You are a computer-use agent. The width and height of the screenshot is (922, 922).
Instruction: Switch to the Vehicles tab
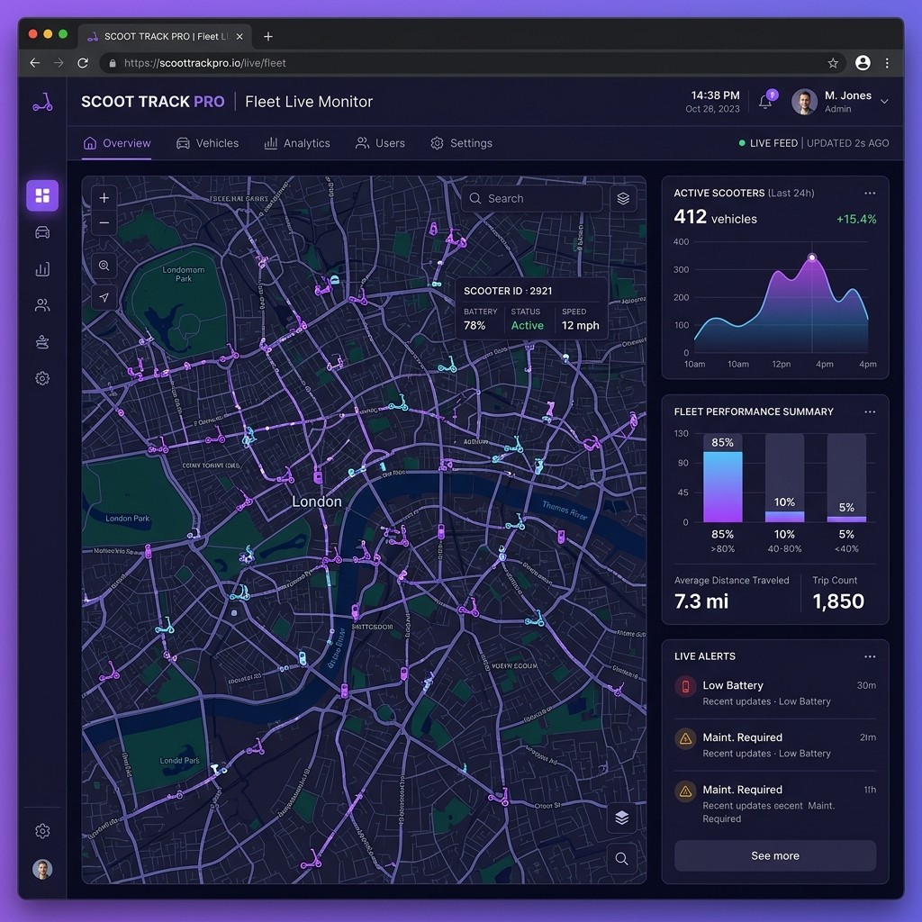[x=208, y=143]
